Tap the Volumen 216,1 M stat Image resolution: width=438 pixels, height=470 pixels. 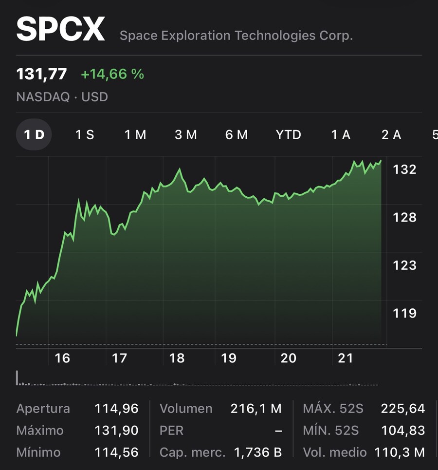tap(220, 409)
